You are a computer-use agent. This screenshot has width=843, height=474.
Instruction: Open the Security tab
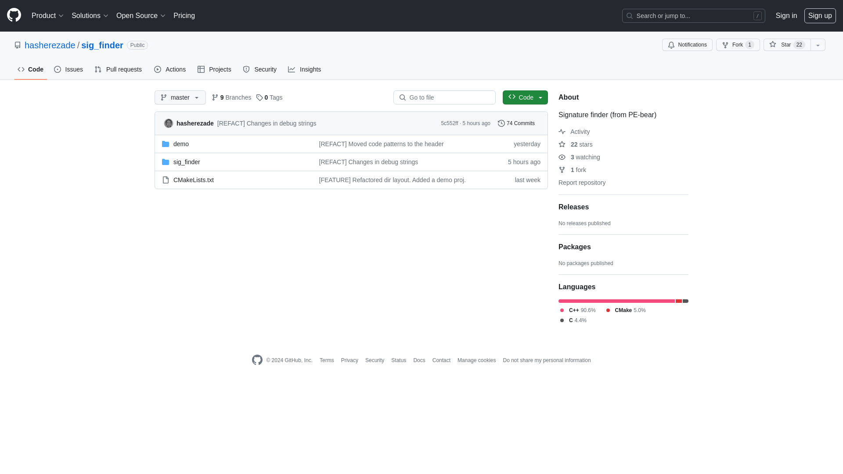(260, 69)
